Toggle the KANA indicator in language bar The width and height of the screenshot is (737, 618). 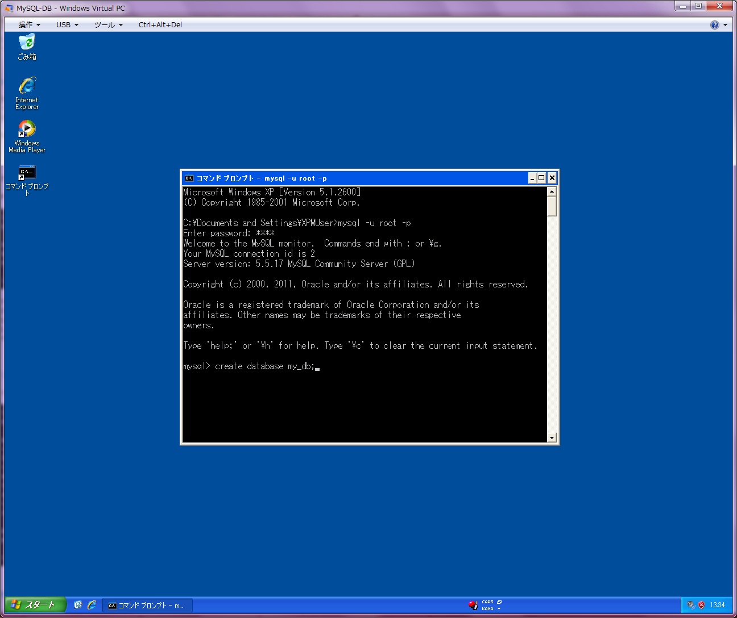point(487,608)
